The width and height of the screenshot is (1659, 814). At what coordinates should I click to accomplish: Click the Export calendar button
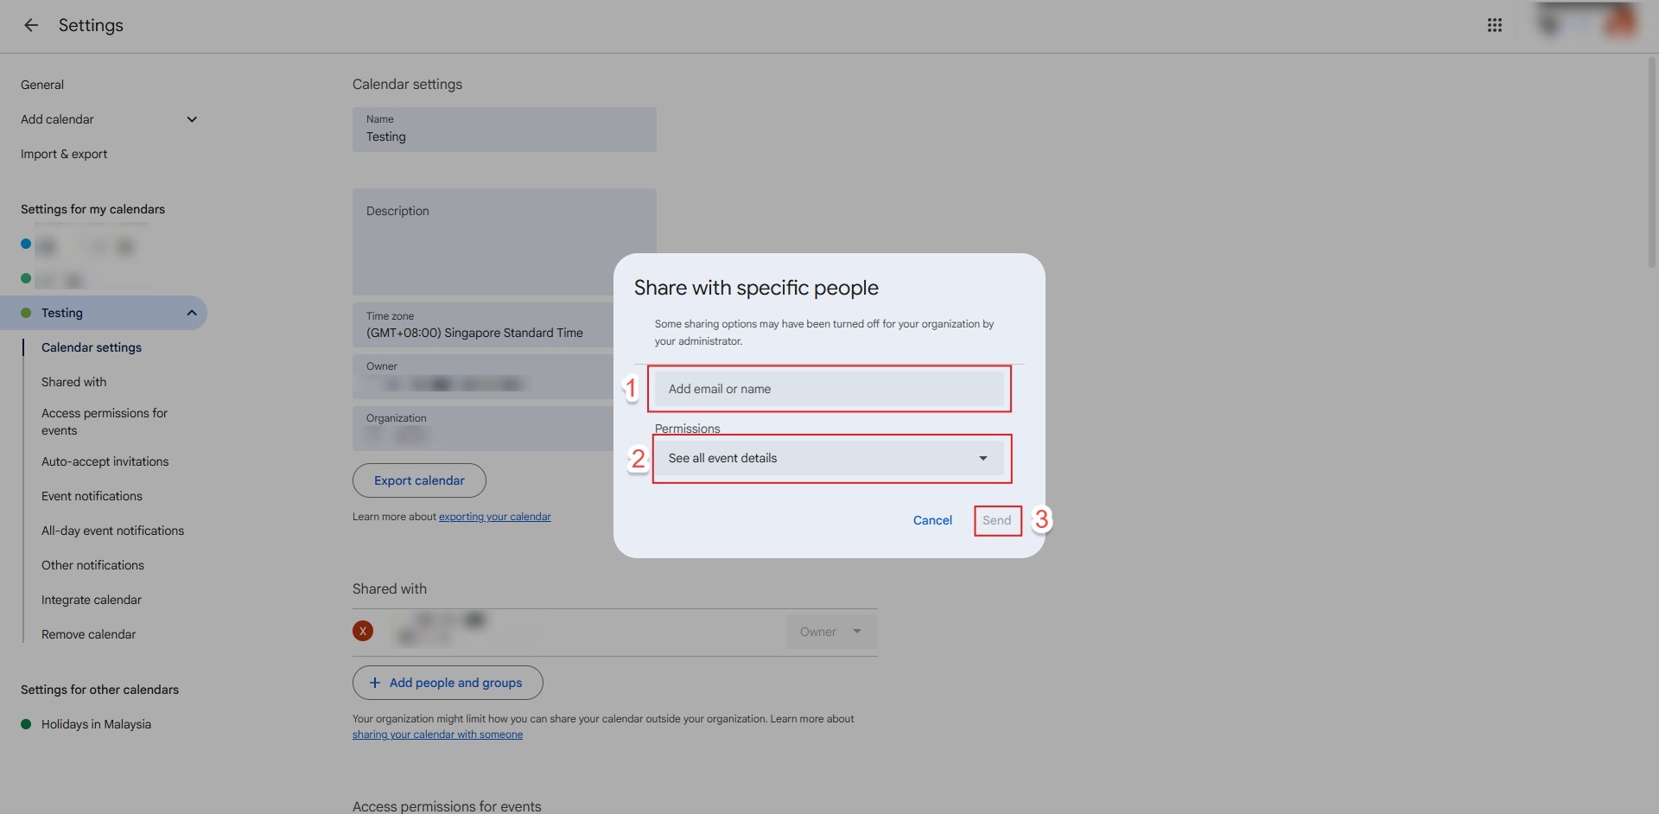(x=419, y=480)
